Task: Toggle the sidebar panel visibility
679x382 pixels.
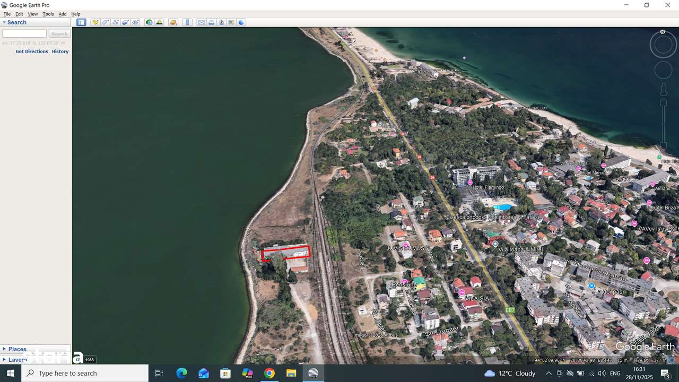Action: (81, 22)
